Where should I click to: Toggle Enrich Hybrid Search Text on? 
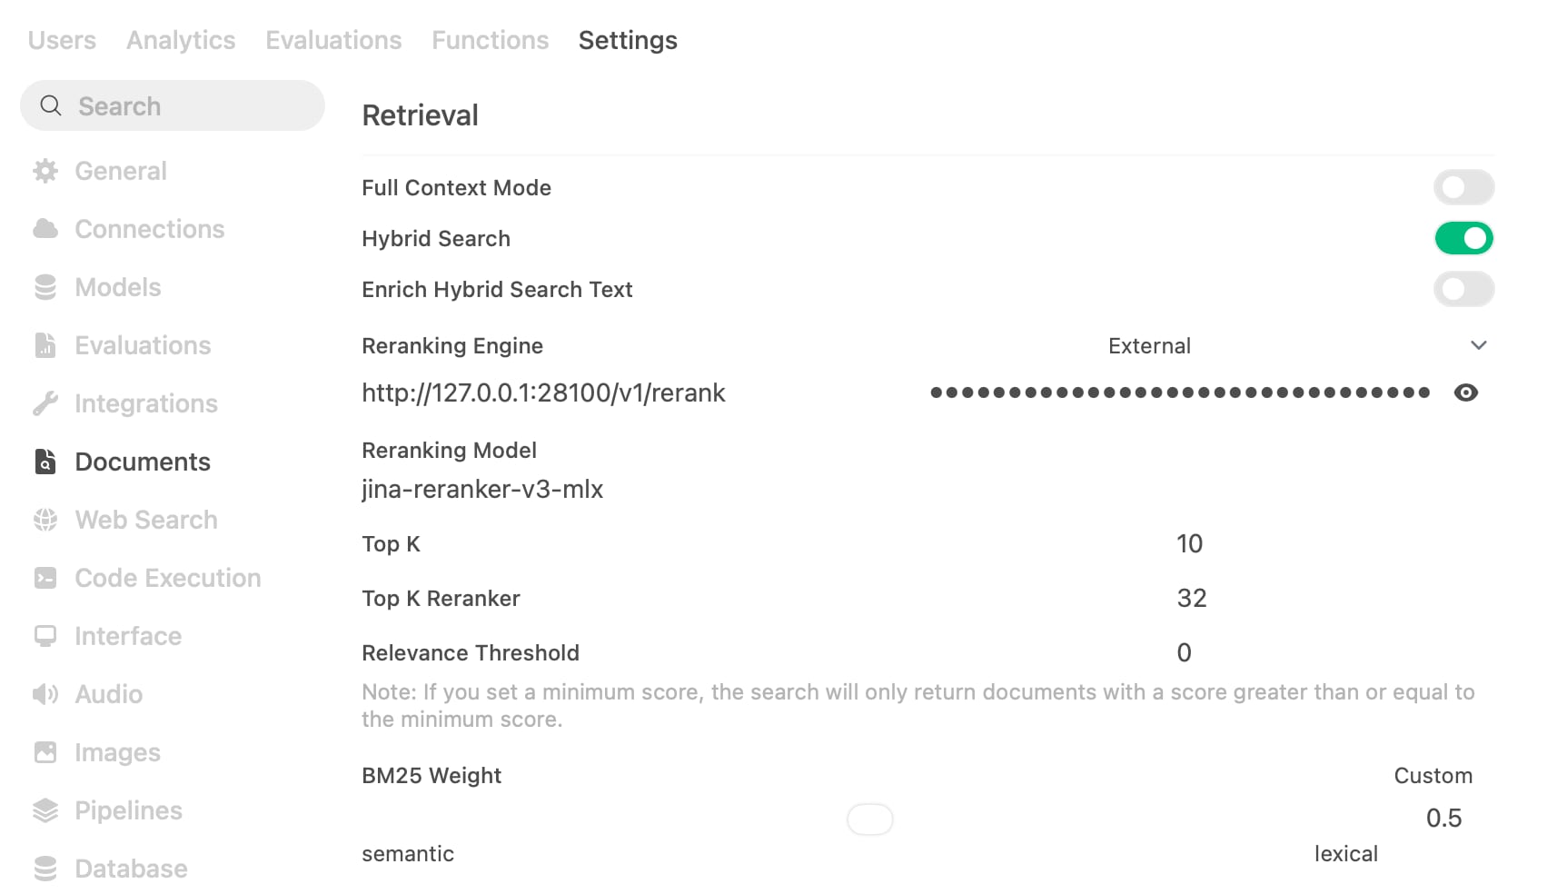[x=1463, y=290]
